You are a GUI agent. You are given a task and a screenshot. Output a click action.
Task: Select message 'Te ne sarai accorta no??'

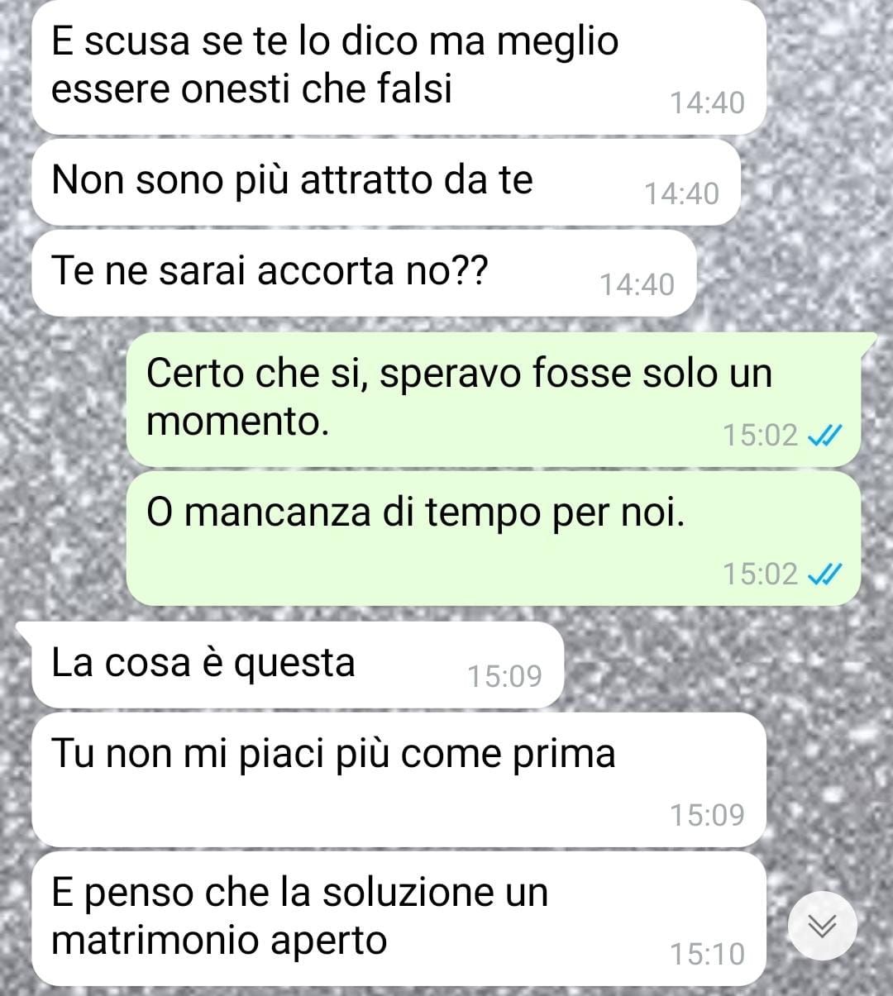click(364, 273)
